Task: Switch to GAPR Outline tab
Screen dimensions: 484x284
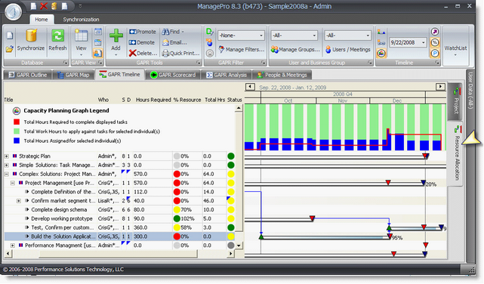Action: 27,75
